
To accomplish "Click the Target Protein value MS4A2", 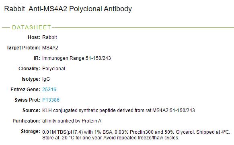I will point(50,48).
